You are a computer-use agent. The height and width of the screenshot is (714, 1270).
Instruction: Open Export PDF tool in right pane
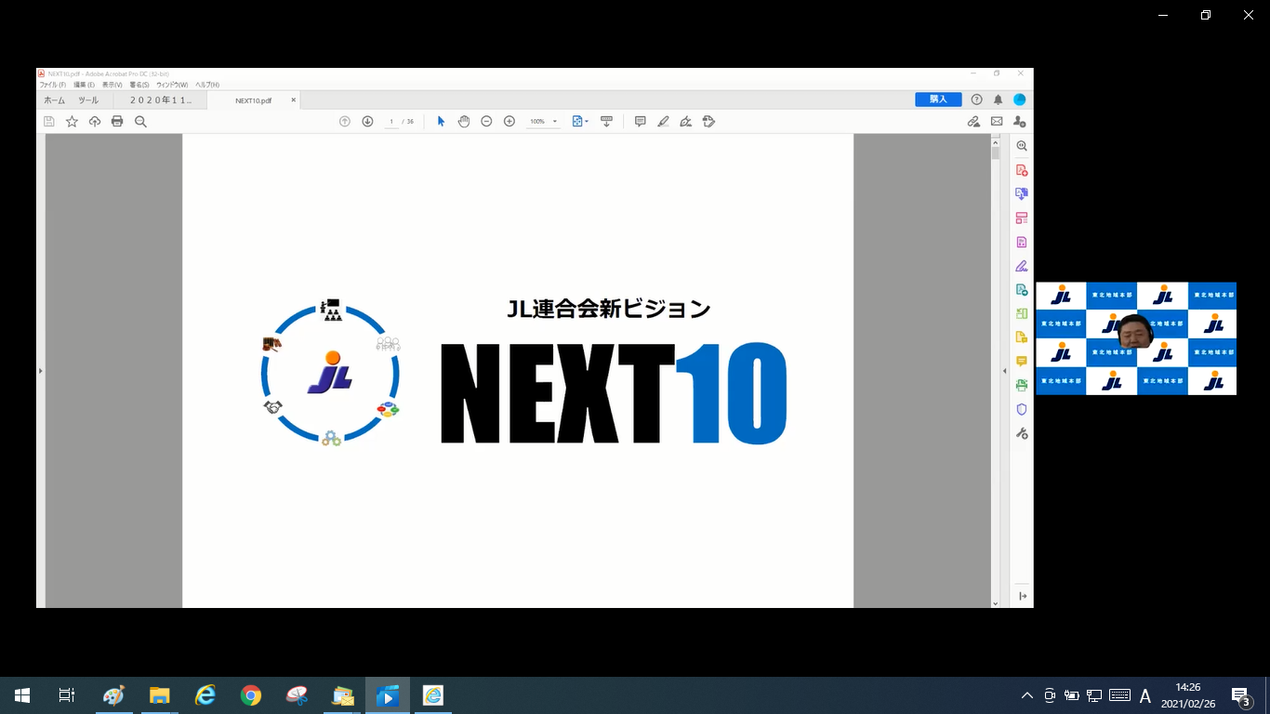(x=1022, y=290)
